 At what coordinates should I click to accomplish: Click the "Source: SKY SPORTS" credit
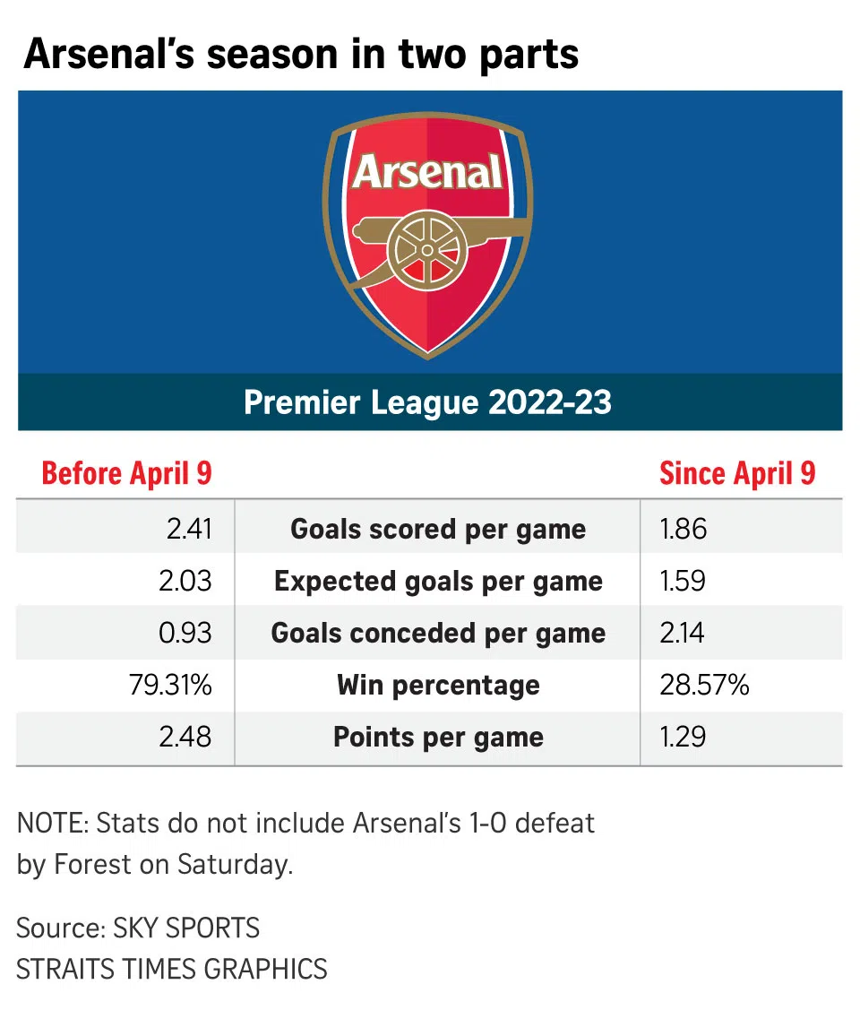click(x=138, y=928)
